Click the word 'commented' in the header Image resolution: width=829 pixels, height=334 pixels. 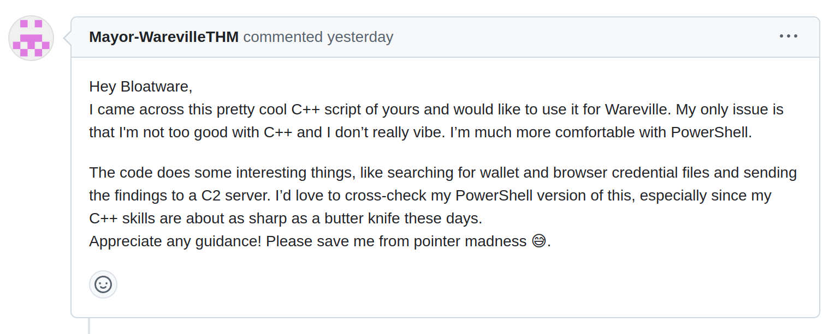[x=283, y=37]
